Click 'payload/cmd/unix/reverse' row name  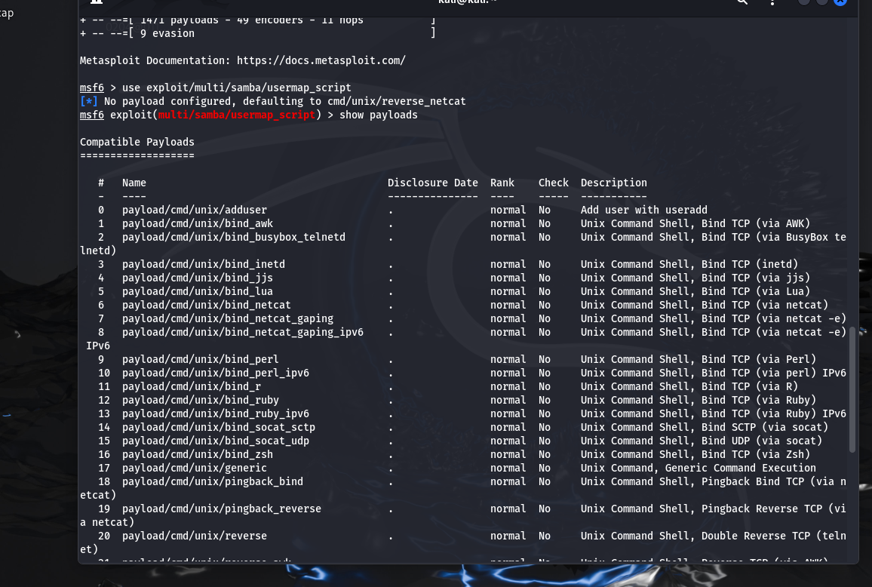coord(195,536)
